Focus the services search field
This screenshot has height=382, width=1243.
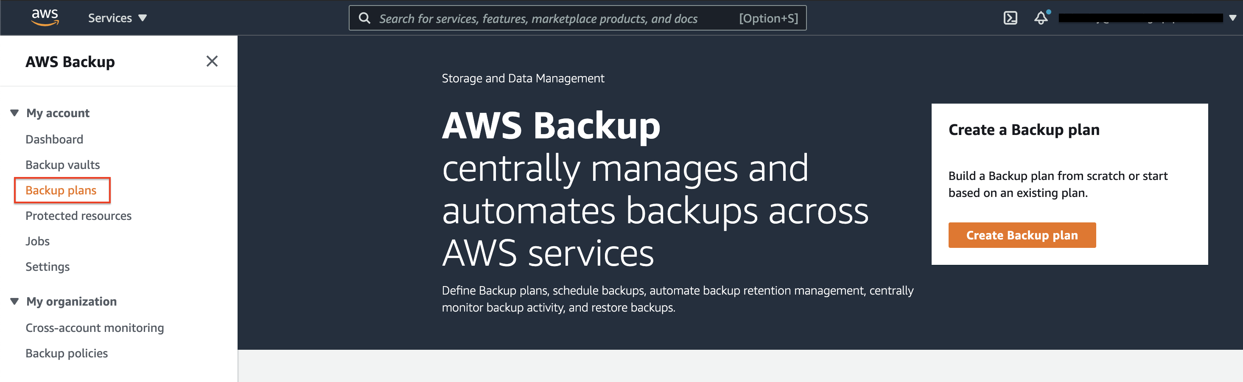(x=577, y=18)
